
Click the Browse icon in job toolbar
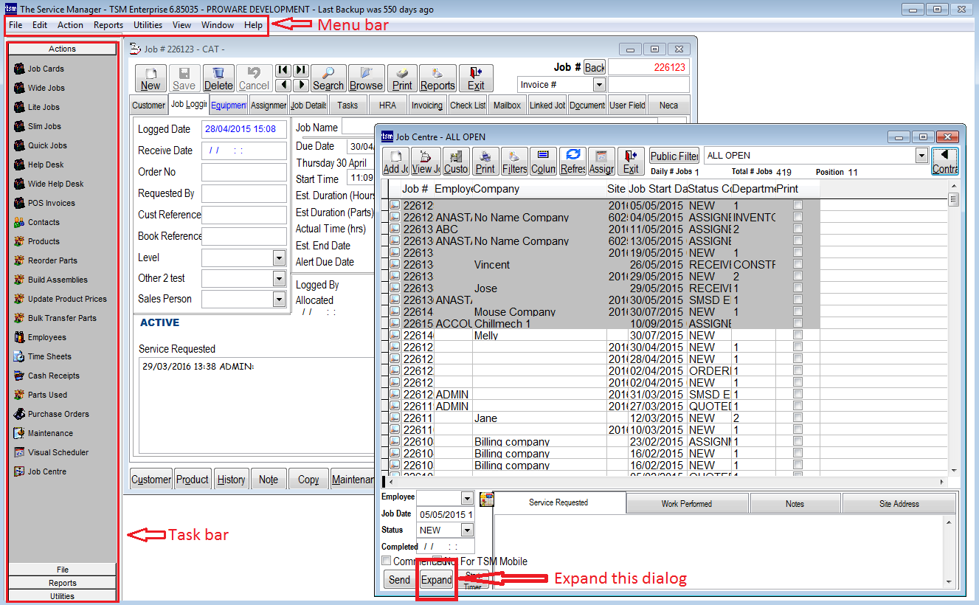[x=366, y=77]
